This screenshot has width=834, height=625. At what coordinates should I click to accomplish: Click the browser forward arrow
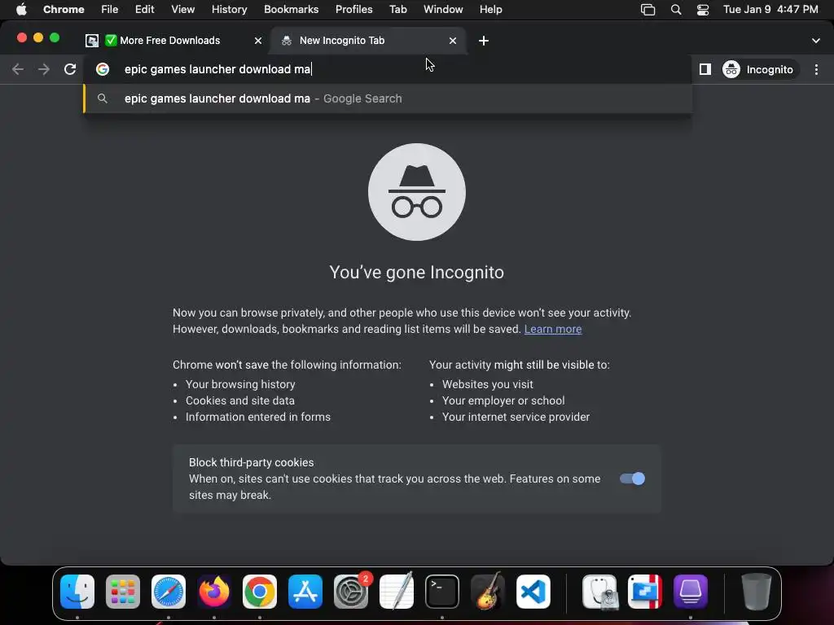tap(44, 69)
